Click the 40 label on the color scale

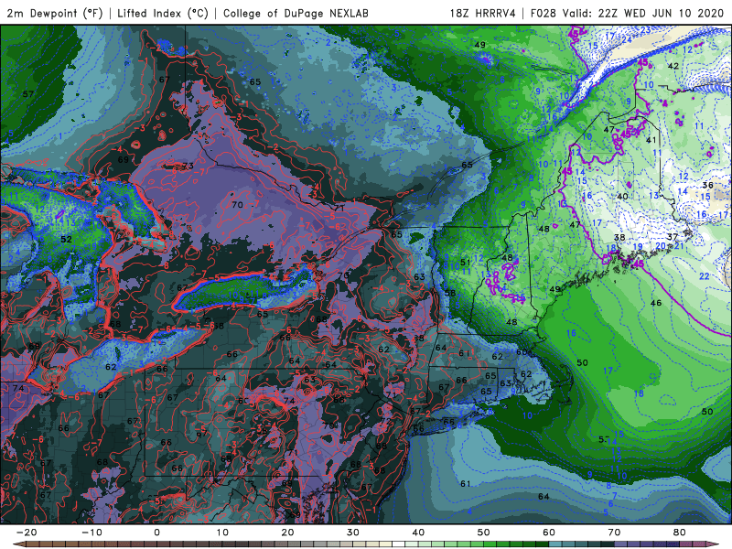[x=418, y=533]
